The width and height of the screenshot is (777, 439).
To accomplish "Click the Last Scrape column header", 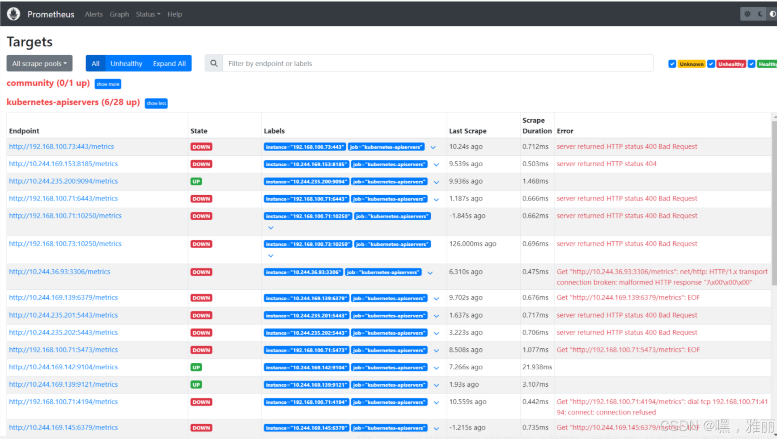I will (x=468, y=131).
